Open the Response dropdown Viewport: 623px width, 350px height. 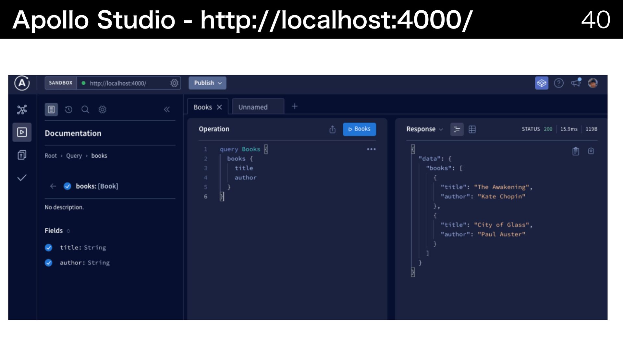click(424, 129)
